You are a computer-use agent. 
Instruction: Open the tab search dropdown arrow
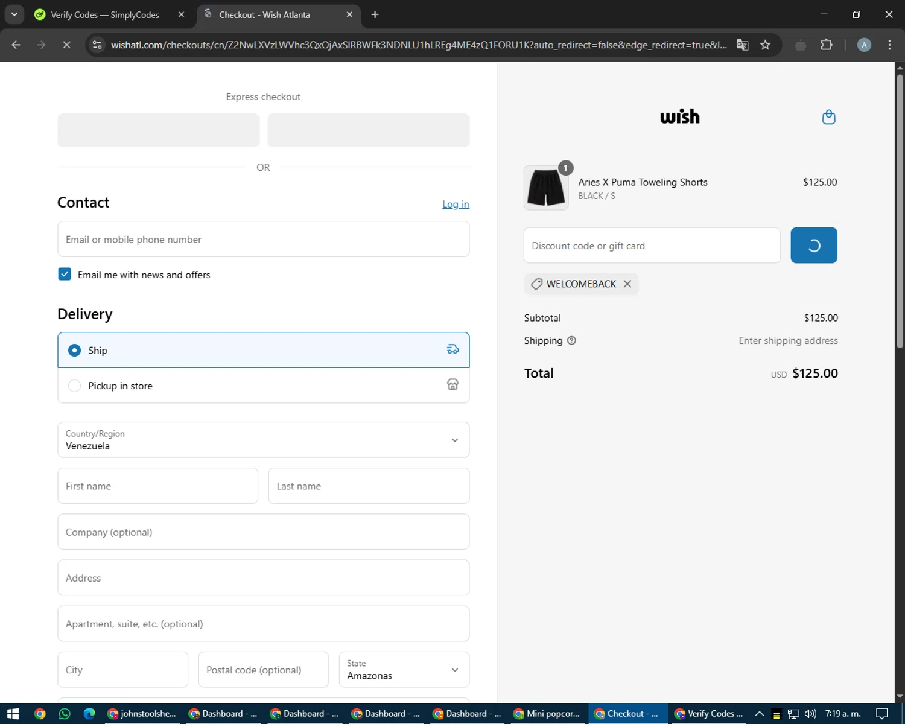point(14,14)
